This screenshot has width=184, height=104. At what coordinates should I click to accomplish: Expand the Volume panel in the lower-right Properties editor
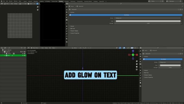146,70
